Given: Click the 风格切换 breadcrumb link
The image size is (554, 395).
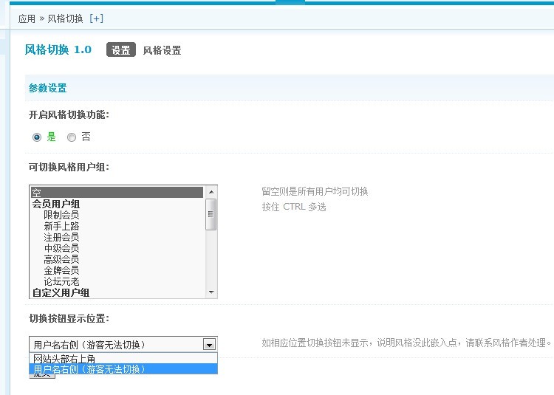Looking at the screenshot, I should (65, 18).
